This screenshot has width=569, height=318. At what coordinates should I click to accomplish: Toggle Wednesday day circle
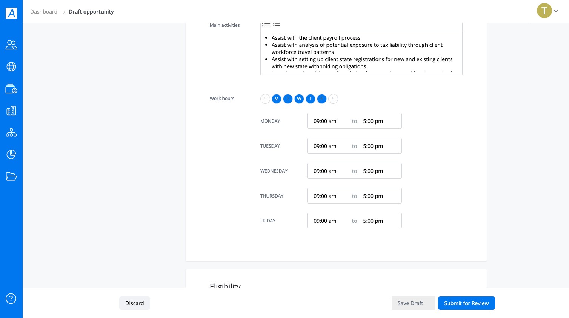[299, 99]
